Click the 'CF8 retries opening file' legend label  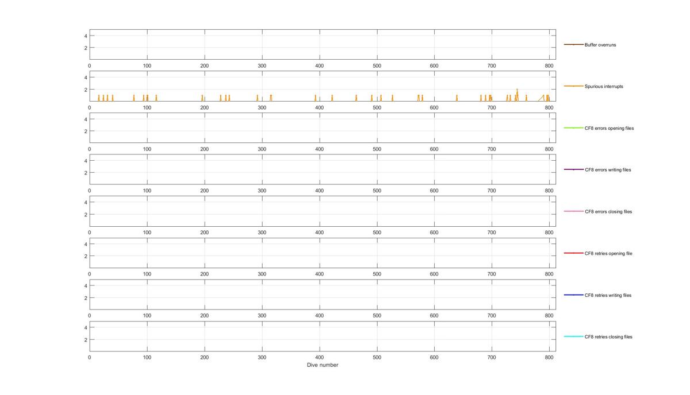608,254
